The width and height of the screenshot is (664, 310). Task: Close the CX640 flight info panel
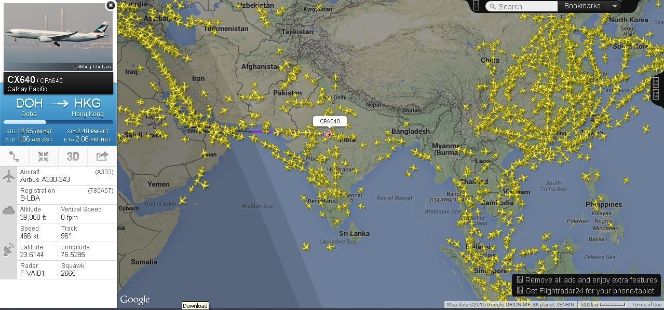pyautogui.click(x=110, y=5)
